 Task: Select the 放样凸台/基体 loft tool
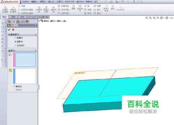(26, 10)
